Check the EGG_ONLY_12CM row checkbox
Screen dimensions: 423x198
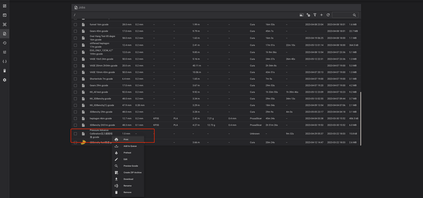click(x=76, y=52)
